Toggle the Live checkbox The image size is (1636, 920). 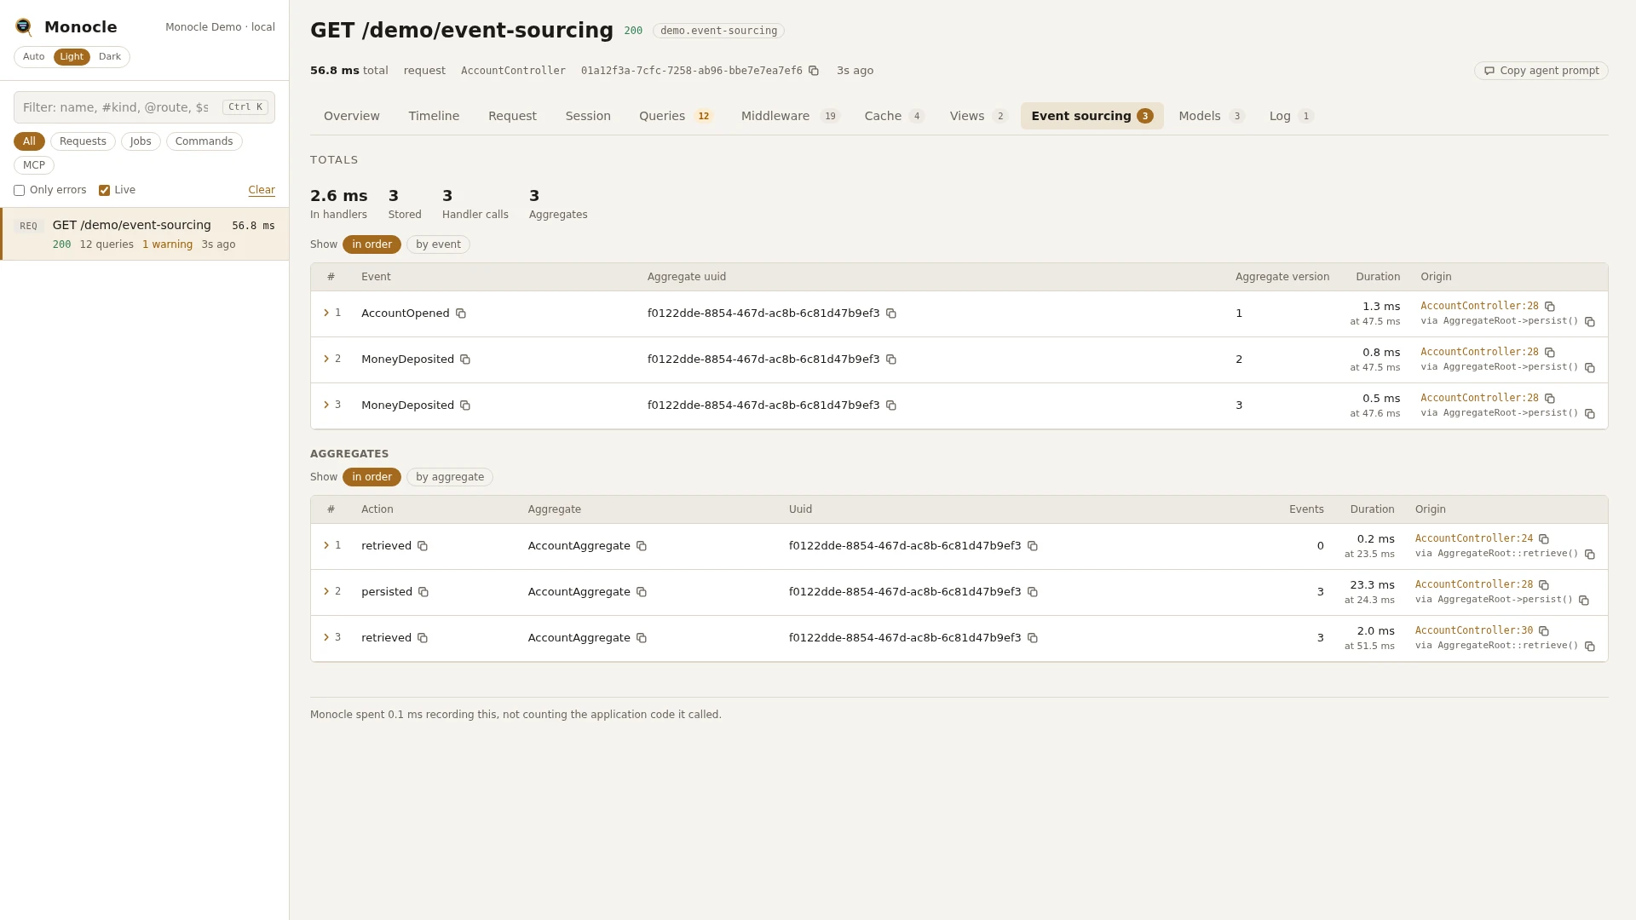point(104,191)
